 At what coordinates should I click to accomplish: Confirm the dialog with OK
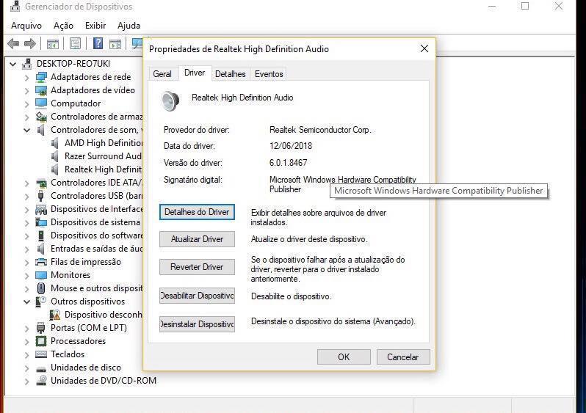point(344,357)
